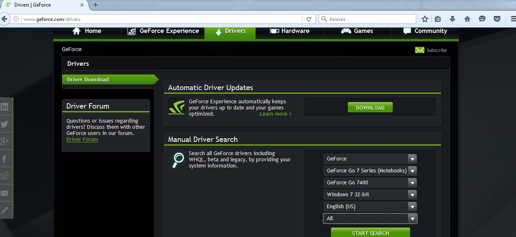Expand the Windows 7 32-bit OS dropdown

coord(370,194)
